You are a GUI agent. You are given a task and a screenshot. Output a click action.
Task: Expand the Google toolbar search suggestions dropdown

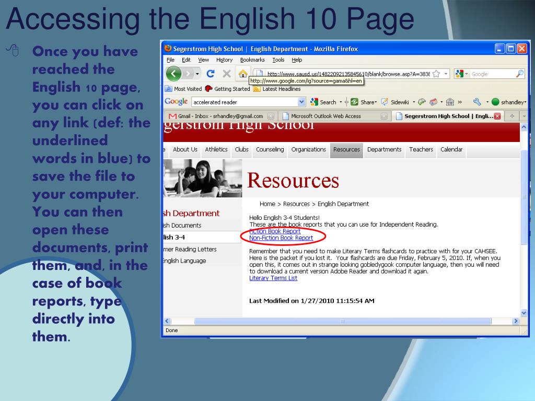click(301, 102)
